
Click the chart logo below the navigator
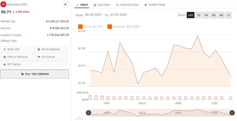tap(80, 118)
